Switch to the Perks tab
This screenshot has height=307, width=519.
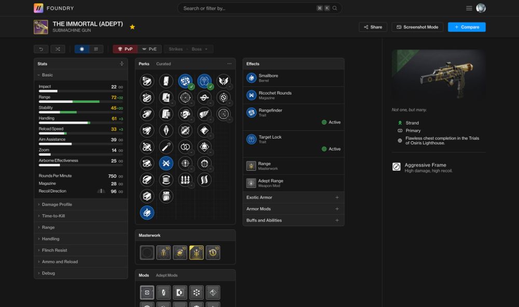click(144, 64)
